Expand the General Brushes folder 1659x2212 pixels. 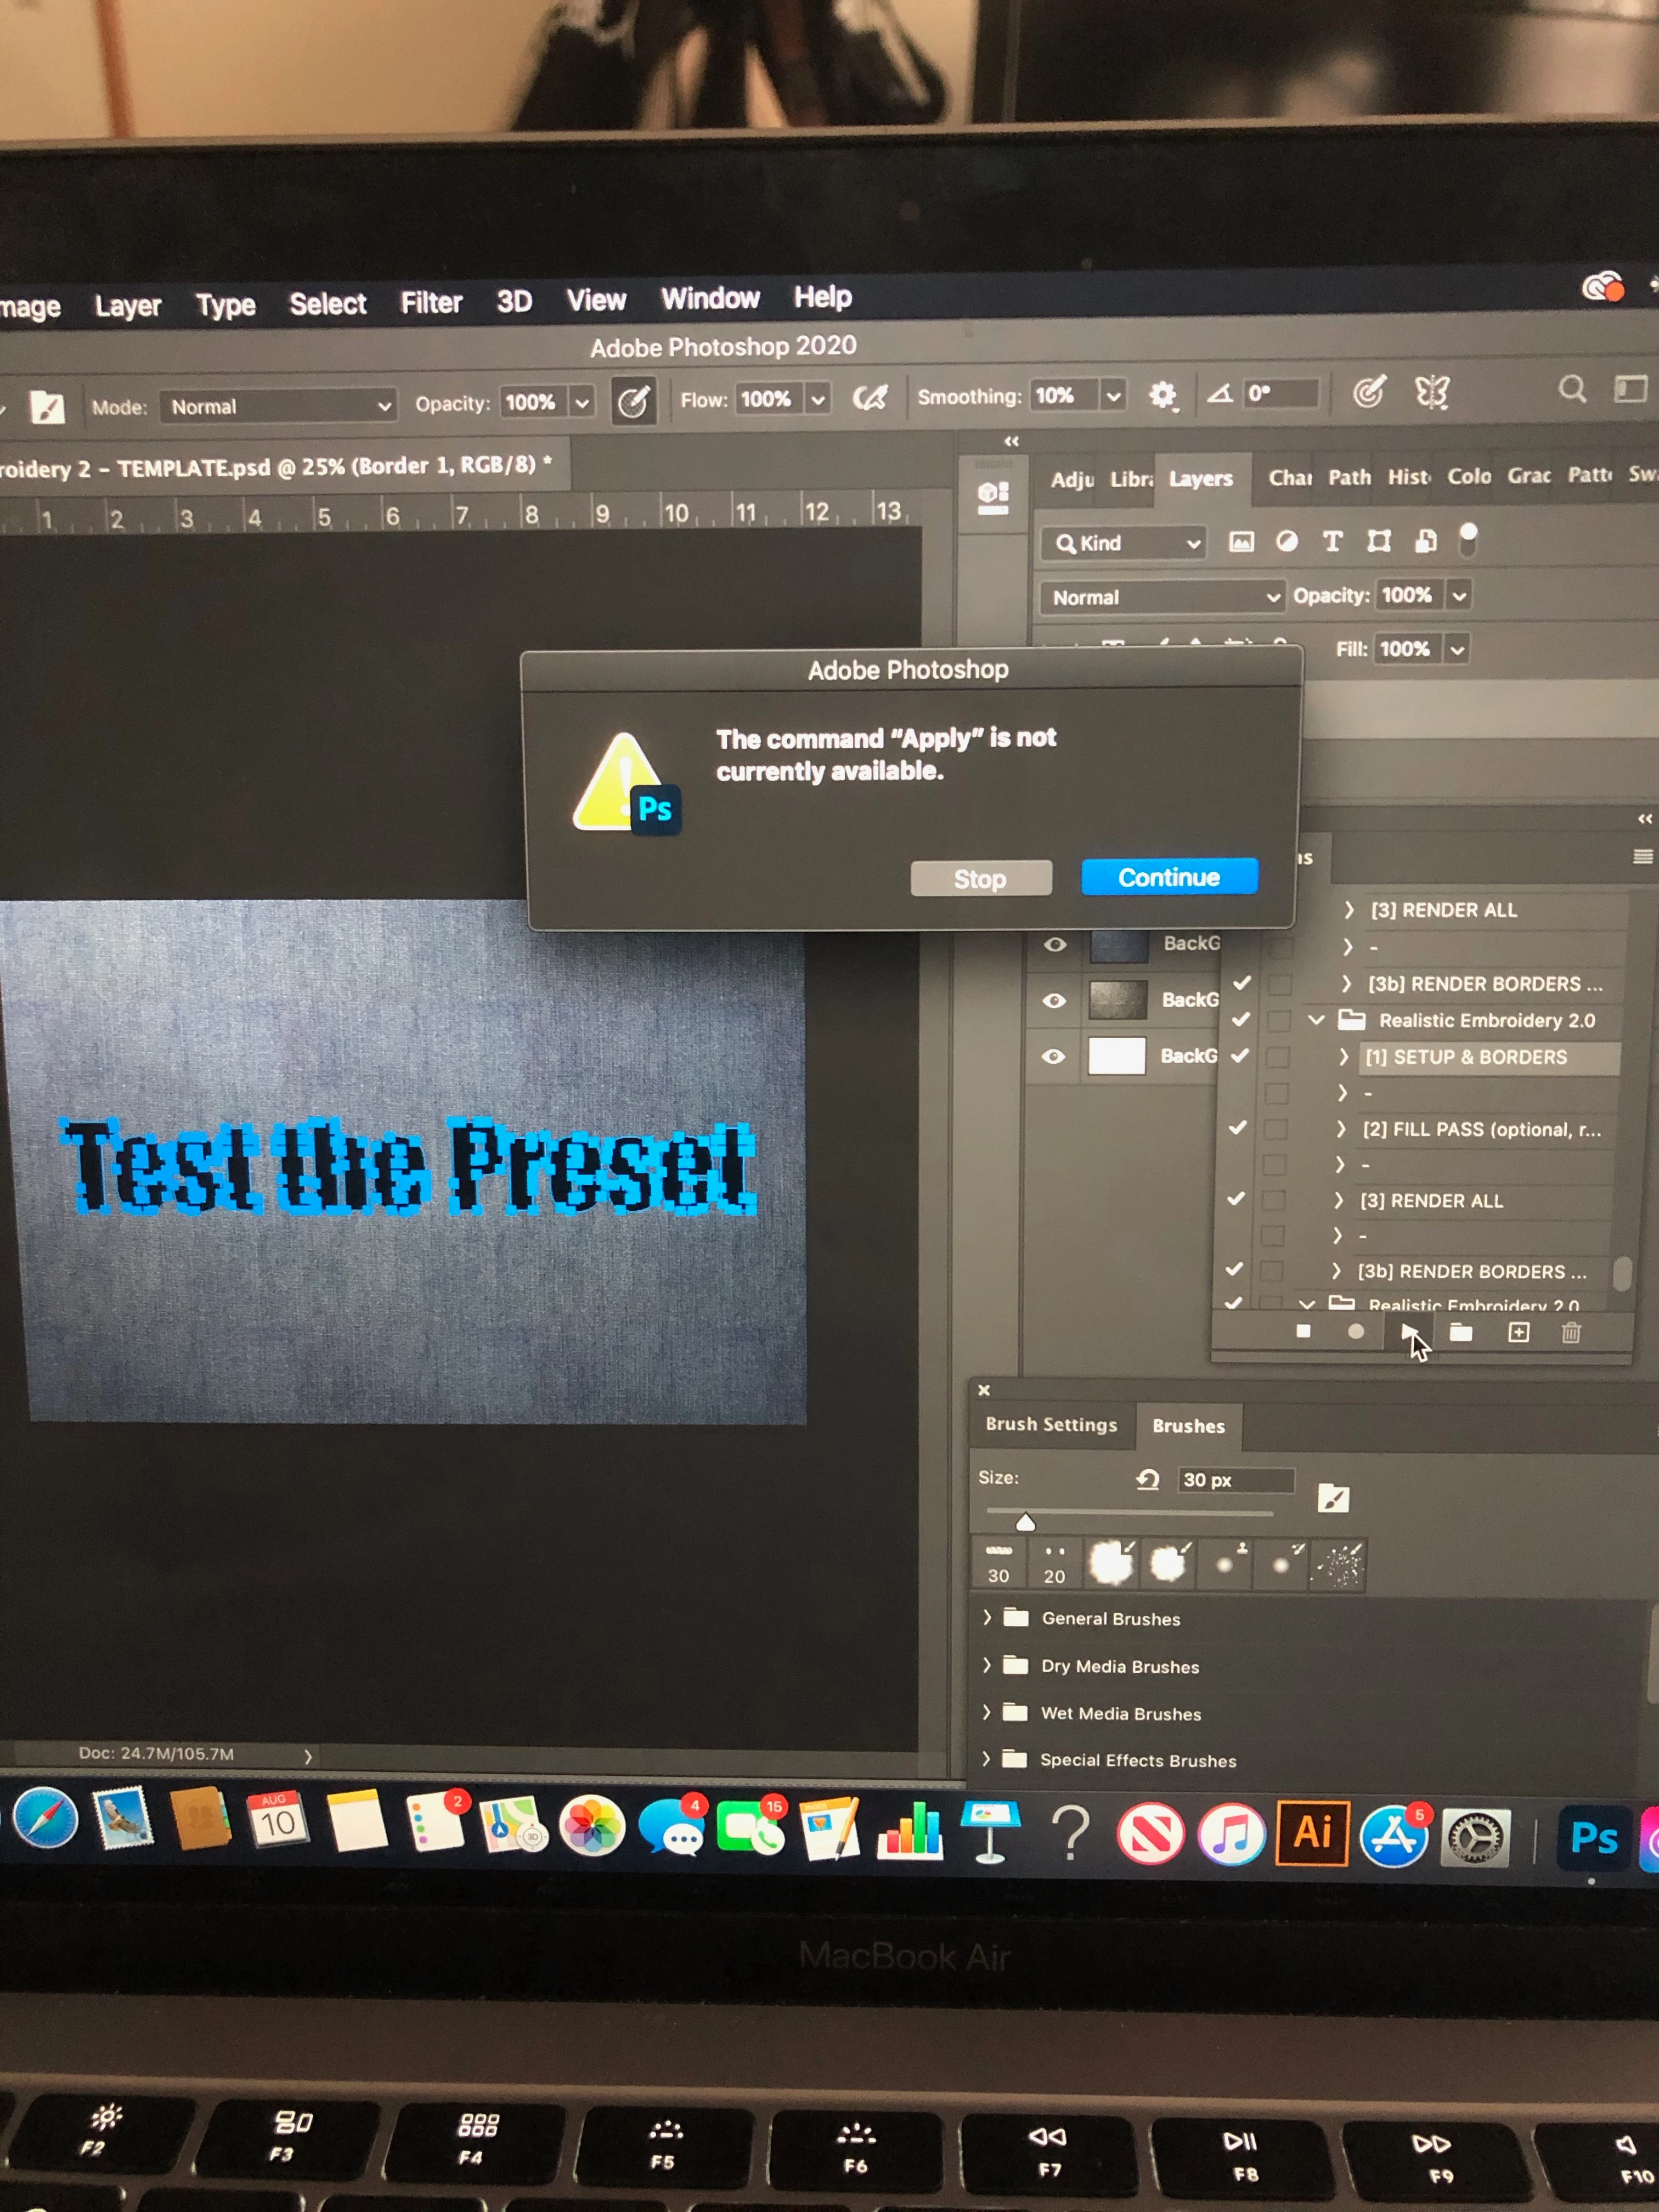click(987, 1618)
